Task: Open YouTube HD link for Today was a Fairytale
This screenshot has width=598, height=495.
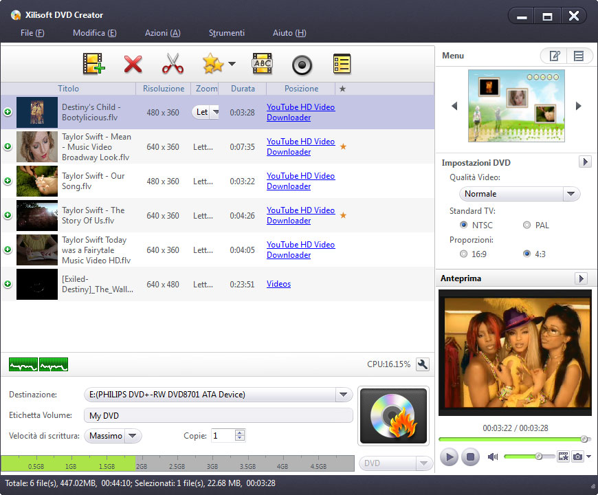Action: point(300,250)
